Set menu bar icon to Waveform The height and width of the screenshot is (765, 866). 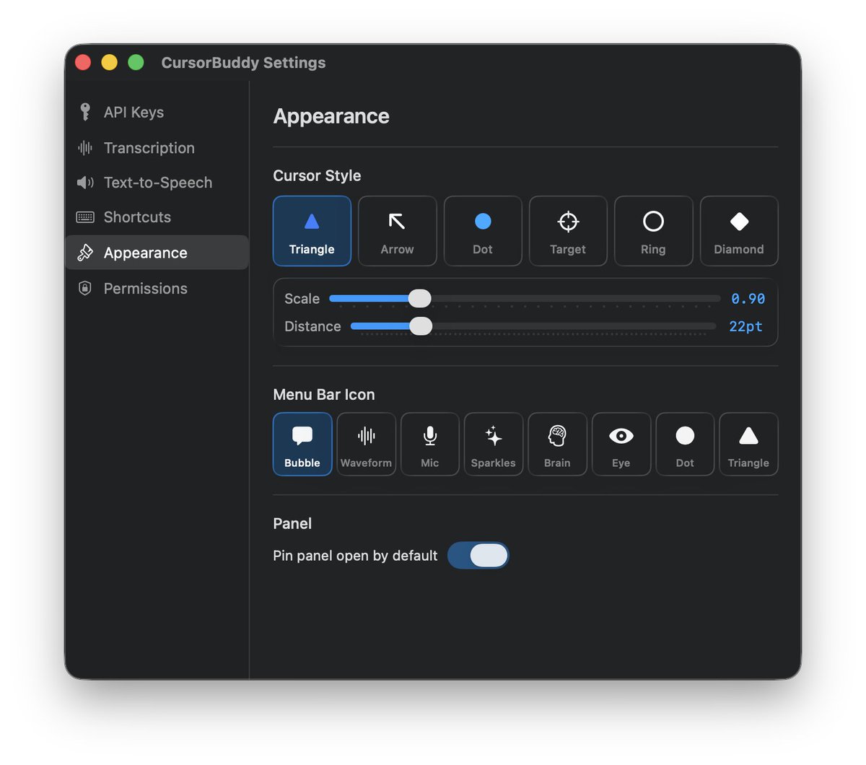point(366,444)
